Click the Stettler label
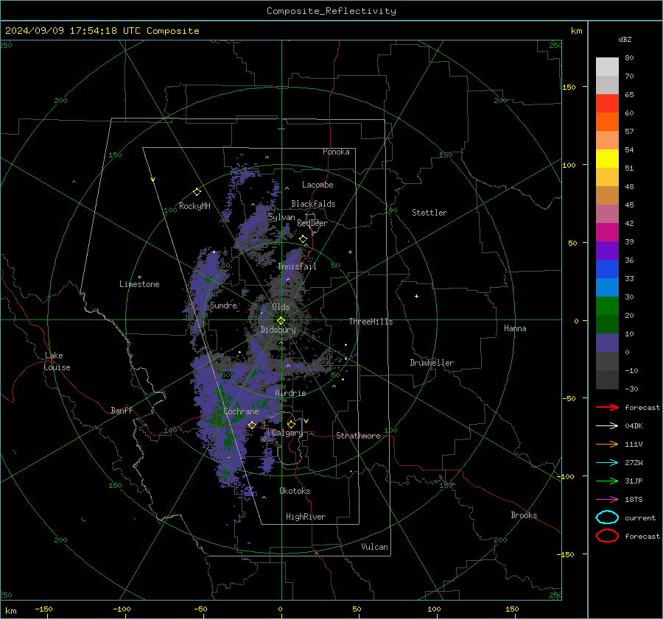The height and width of the screenshot is (619, 663). pyautogui.click(x=429, y=213)
